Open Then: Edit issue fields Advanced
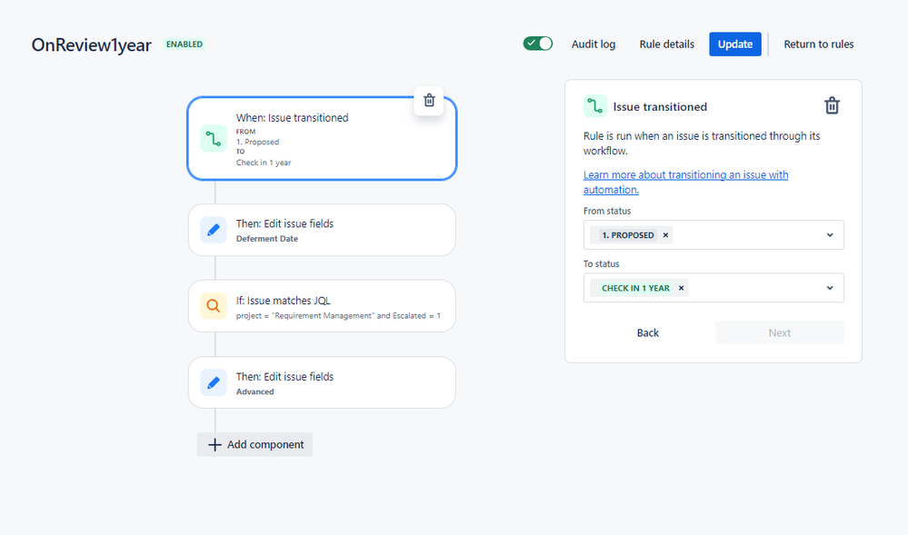This screenshot has width=908, height=535. click(x=322, y=382)
